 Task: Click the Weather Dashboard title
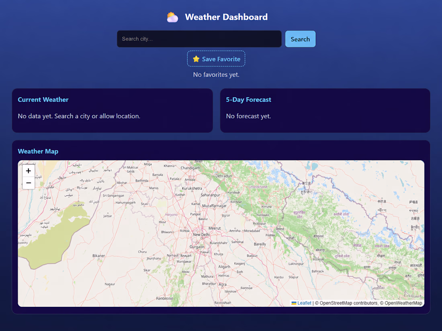pyautogui.click(x=226, y=17)
